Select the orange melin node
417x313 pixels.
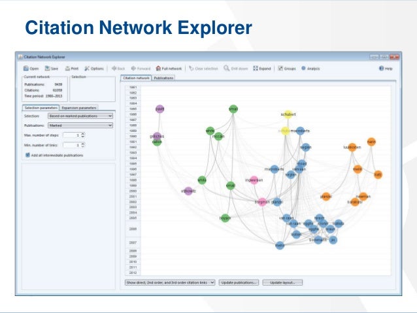click(x=358, y=169)
